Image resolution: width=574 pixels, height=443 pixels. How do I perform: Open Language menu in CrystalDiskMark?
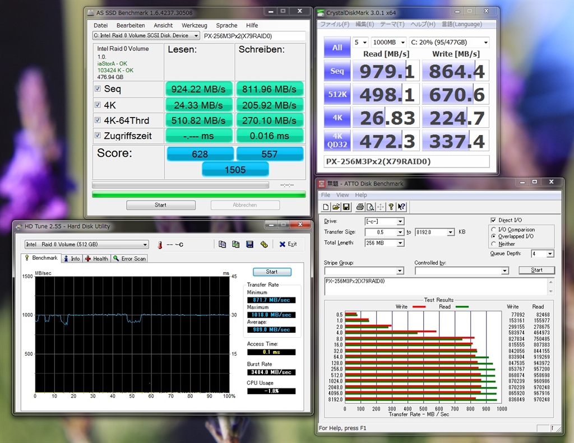(x=462, y=24)
